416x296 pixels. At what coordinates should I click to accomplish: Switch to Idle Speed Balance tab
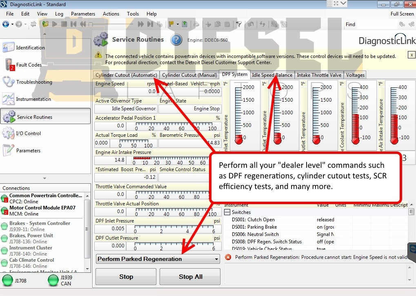tap(272, 75)
